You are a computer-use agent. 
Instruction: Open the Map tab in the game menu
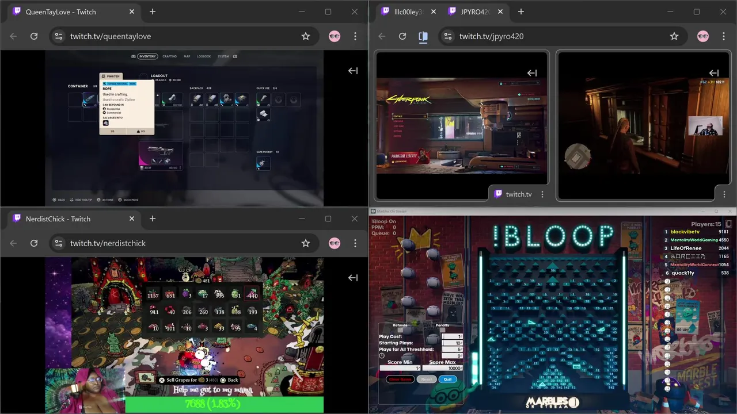click(x=187, y=56)
